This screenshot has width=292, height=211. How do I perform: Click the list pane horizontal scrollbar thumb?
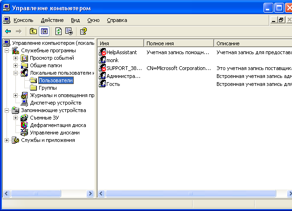click(190, 193)
